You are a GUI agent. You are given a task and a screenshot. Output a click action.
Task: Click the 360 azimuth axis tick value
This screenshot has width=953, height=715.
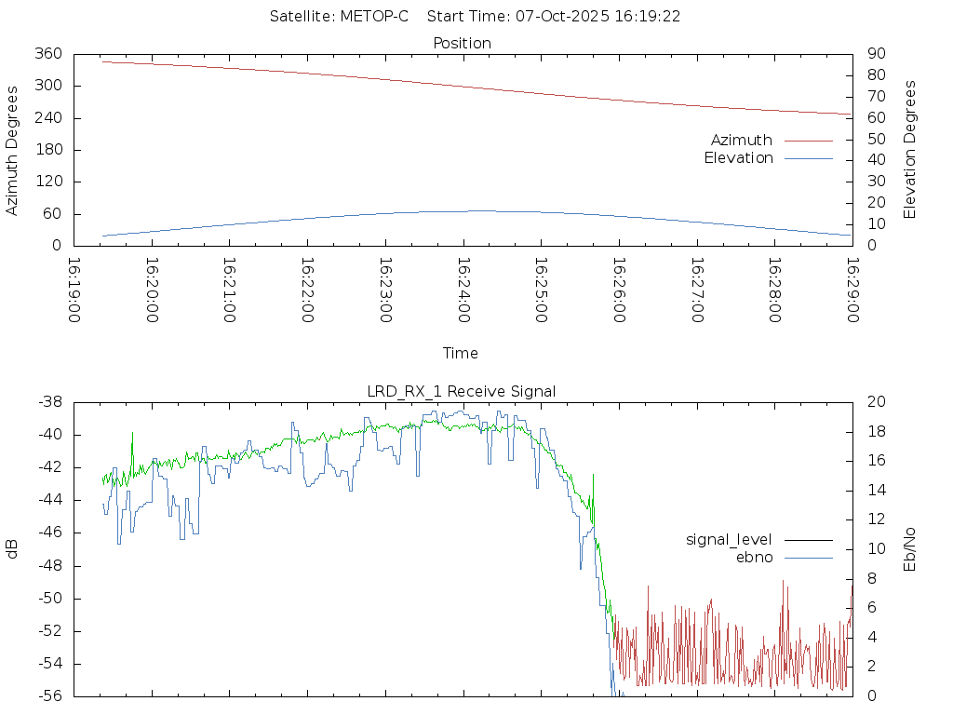coord(47,54)
